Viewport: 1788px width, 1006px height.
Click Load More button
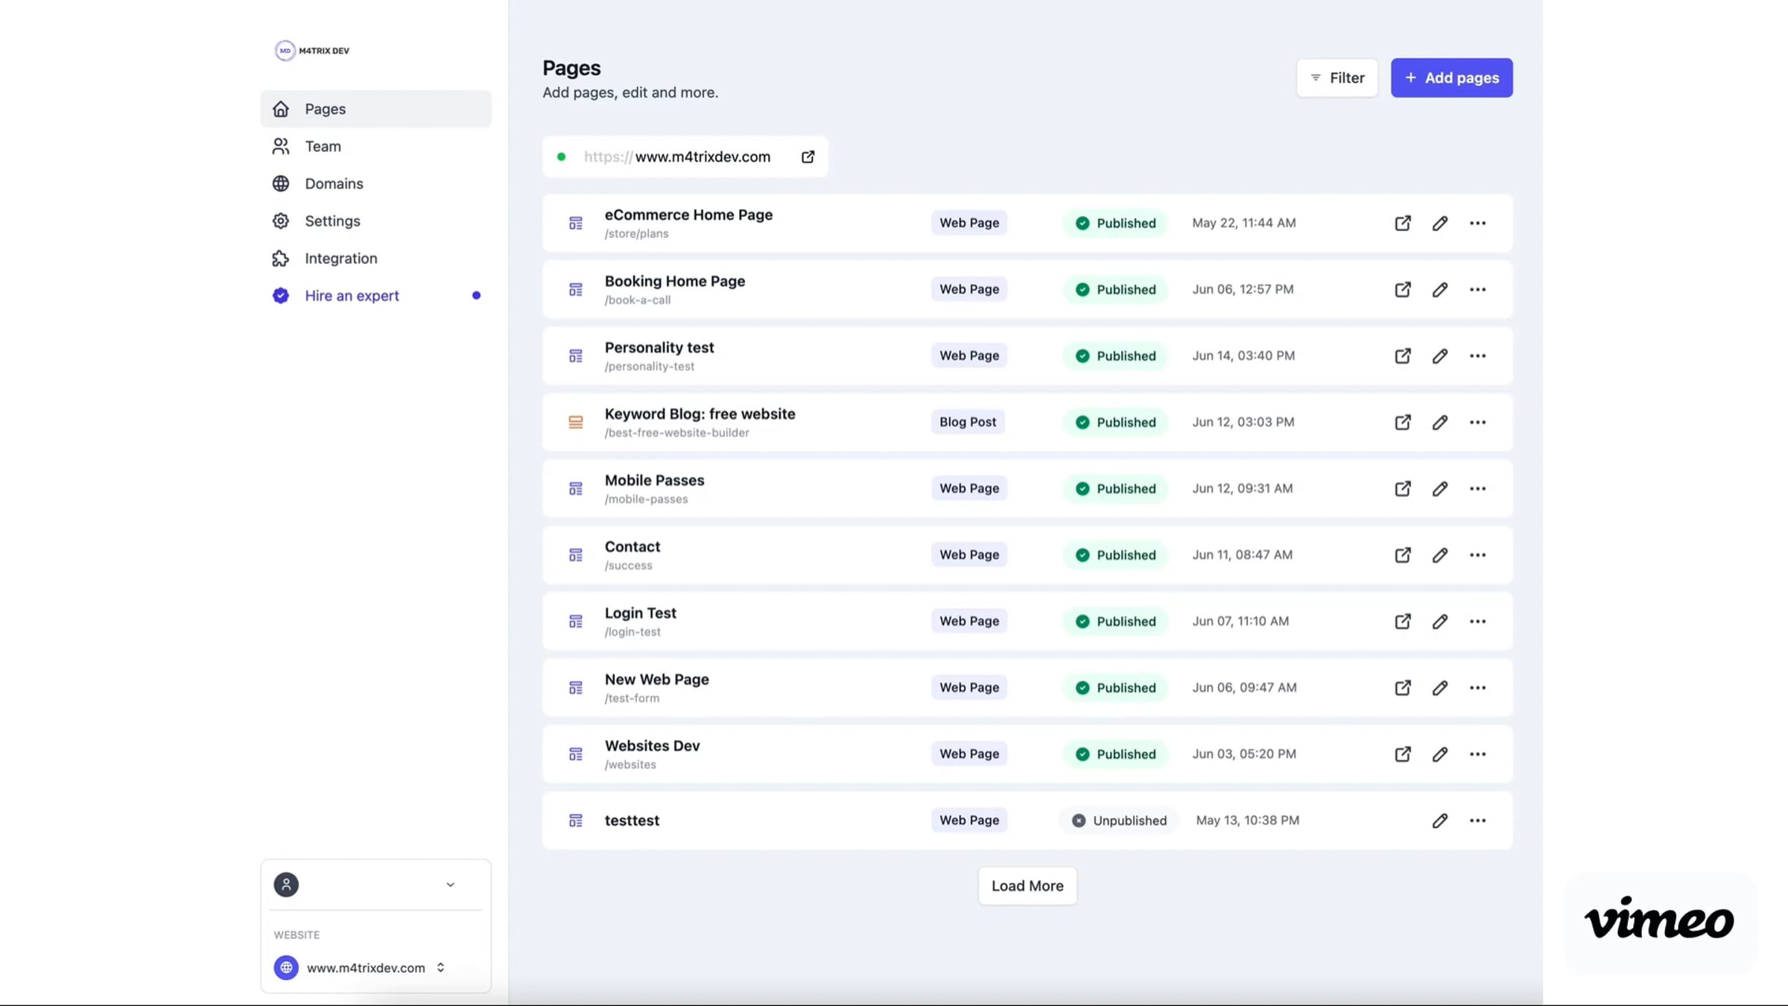[x=1027, y=885]
